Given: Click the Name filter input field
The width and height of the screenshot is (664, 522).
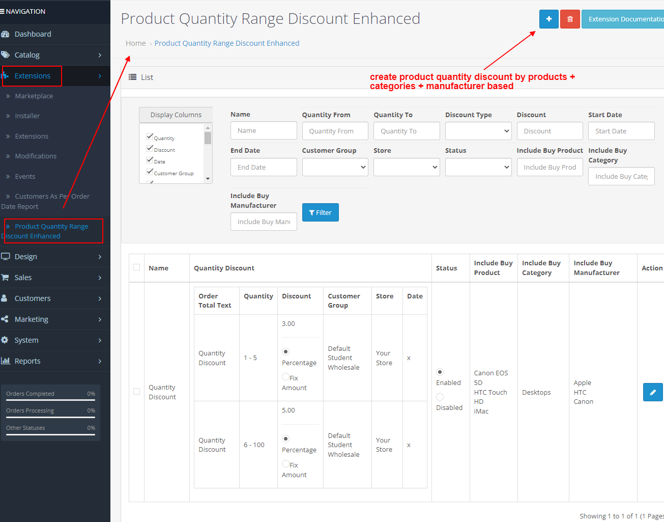Looking at the screenshot, I should tap(264, 130).
